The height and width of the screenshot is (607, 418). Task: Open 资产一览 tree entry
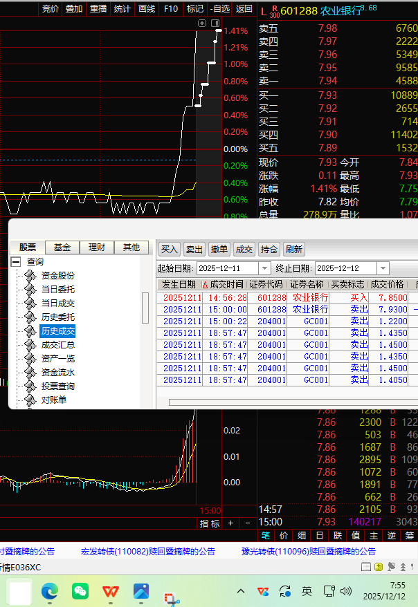click(x=57, y=359)
